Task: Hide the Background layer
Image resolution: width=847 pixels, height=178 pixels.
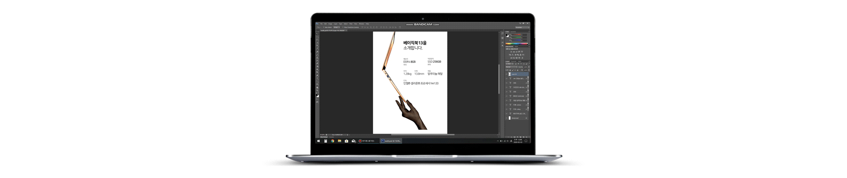Action: [507, 118]
